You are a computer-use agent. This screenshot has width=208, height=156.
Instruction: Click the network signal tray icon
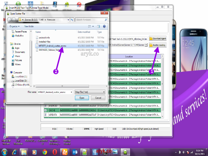(x=192, y=152)
